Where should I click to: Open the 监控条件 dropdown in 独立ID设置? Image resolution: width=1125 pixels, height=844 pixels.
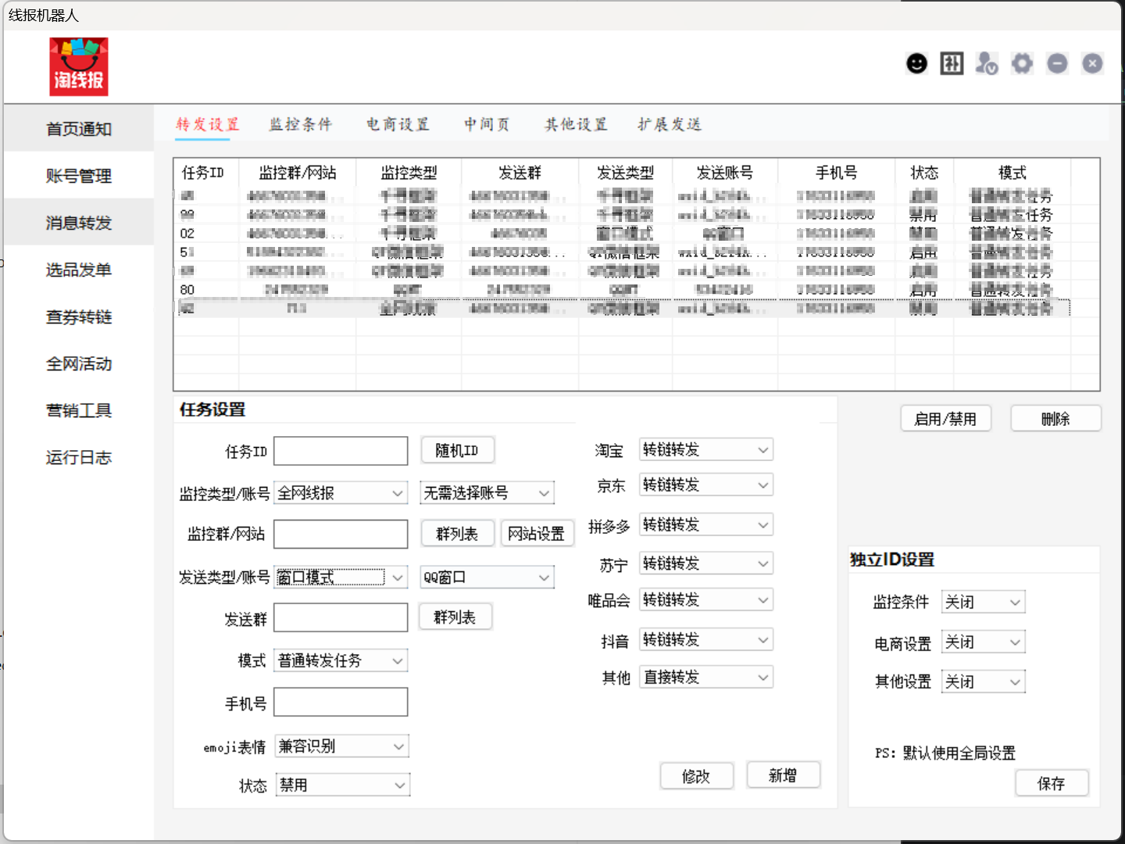pyautogui.click(x=983, y=602)
